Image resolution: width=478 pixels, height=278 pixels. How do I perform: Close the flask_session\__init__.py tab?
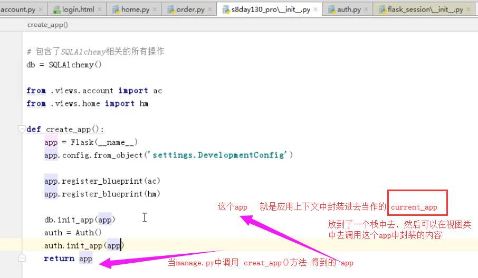click(469, 9)
